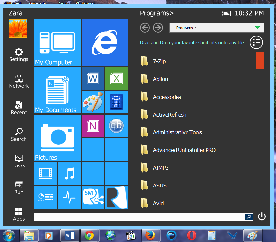Screen dimensions: 276x242
Task: Click the battery status icon
Action: (226, 13)
